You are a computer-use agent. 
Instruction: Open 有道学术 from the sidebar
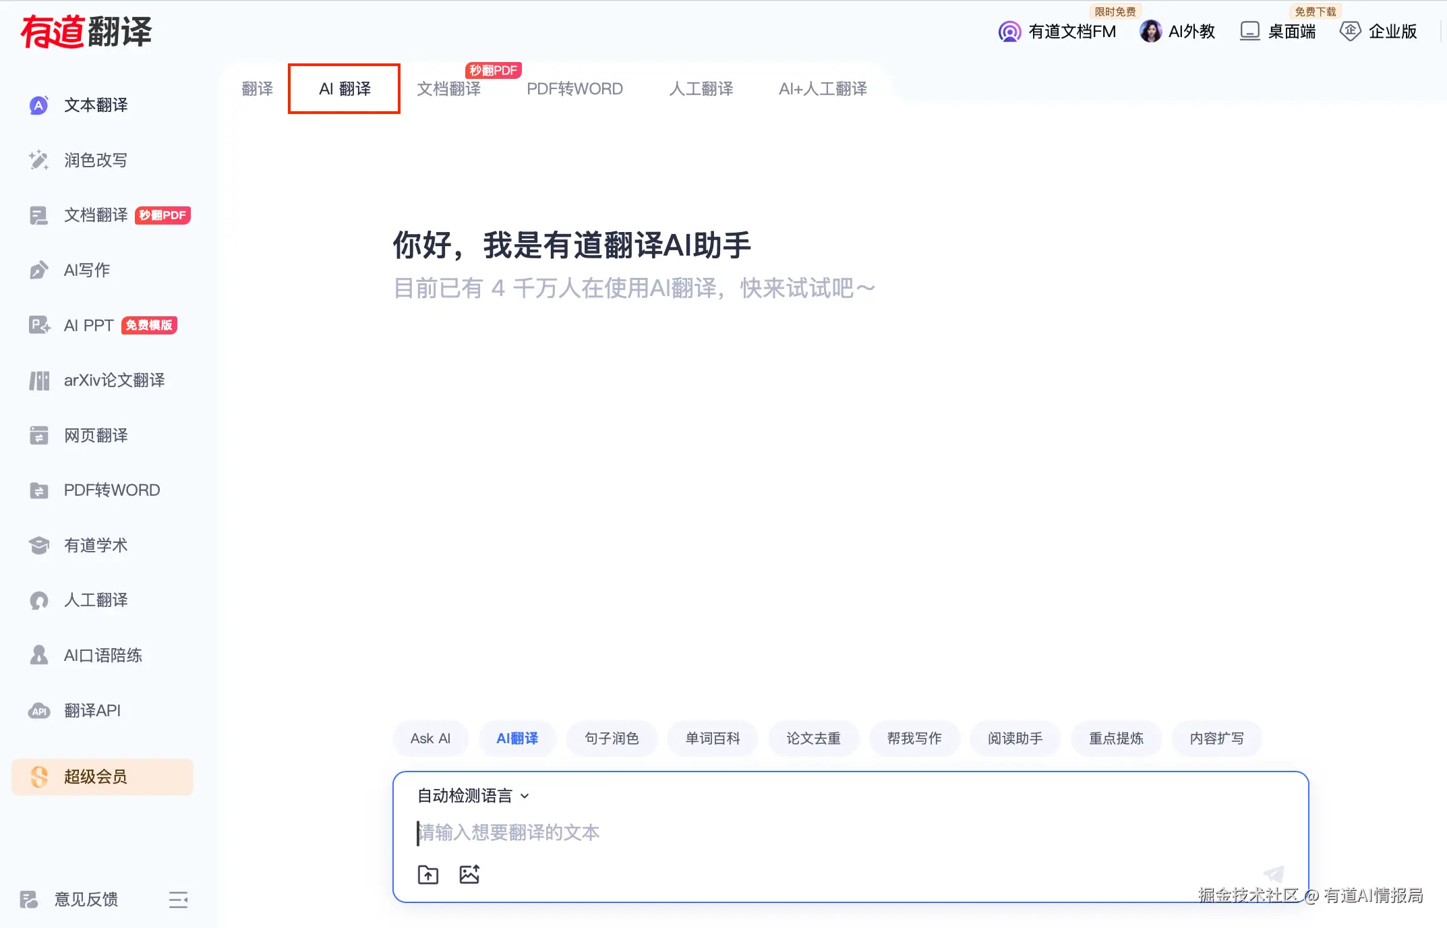[95, 546]
